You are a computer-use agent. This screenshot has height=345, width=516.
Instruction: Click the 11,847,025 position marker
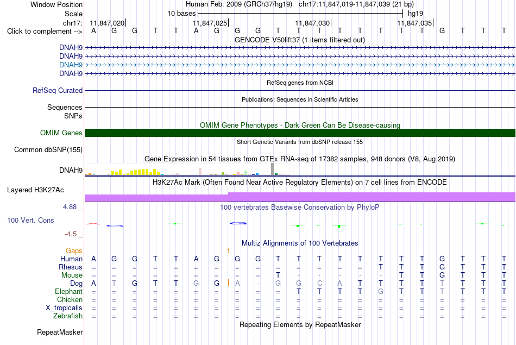tap(210, 23)
